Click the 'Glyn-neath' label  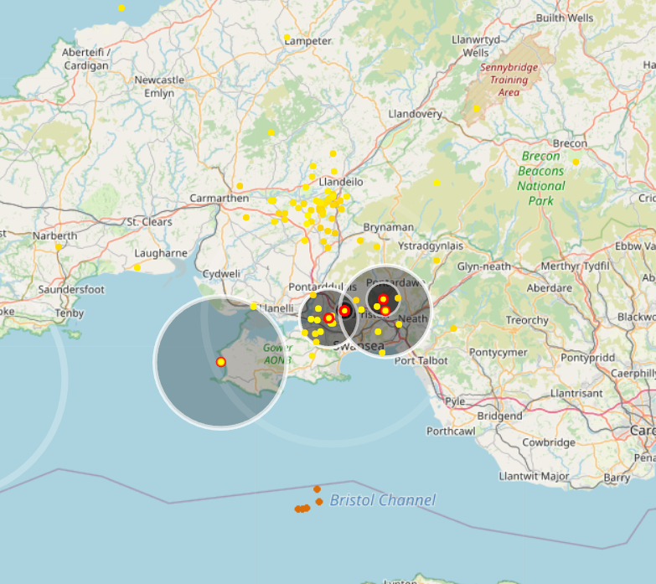(x=484, y=266)
